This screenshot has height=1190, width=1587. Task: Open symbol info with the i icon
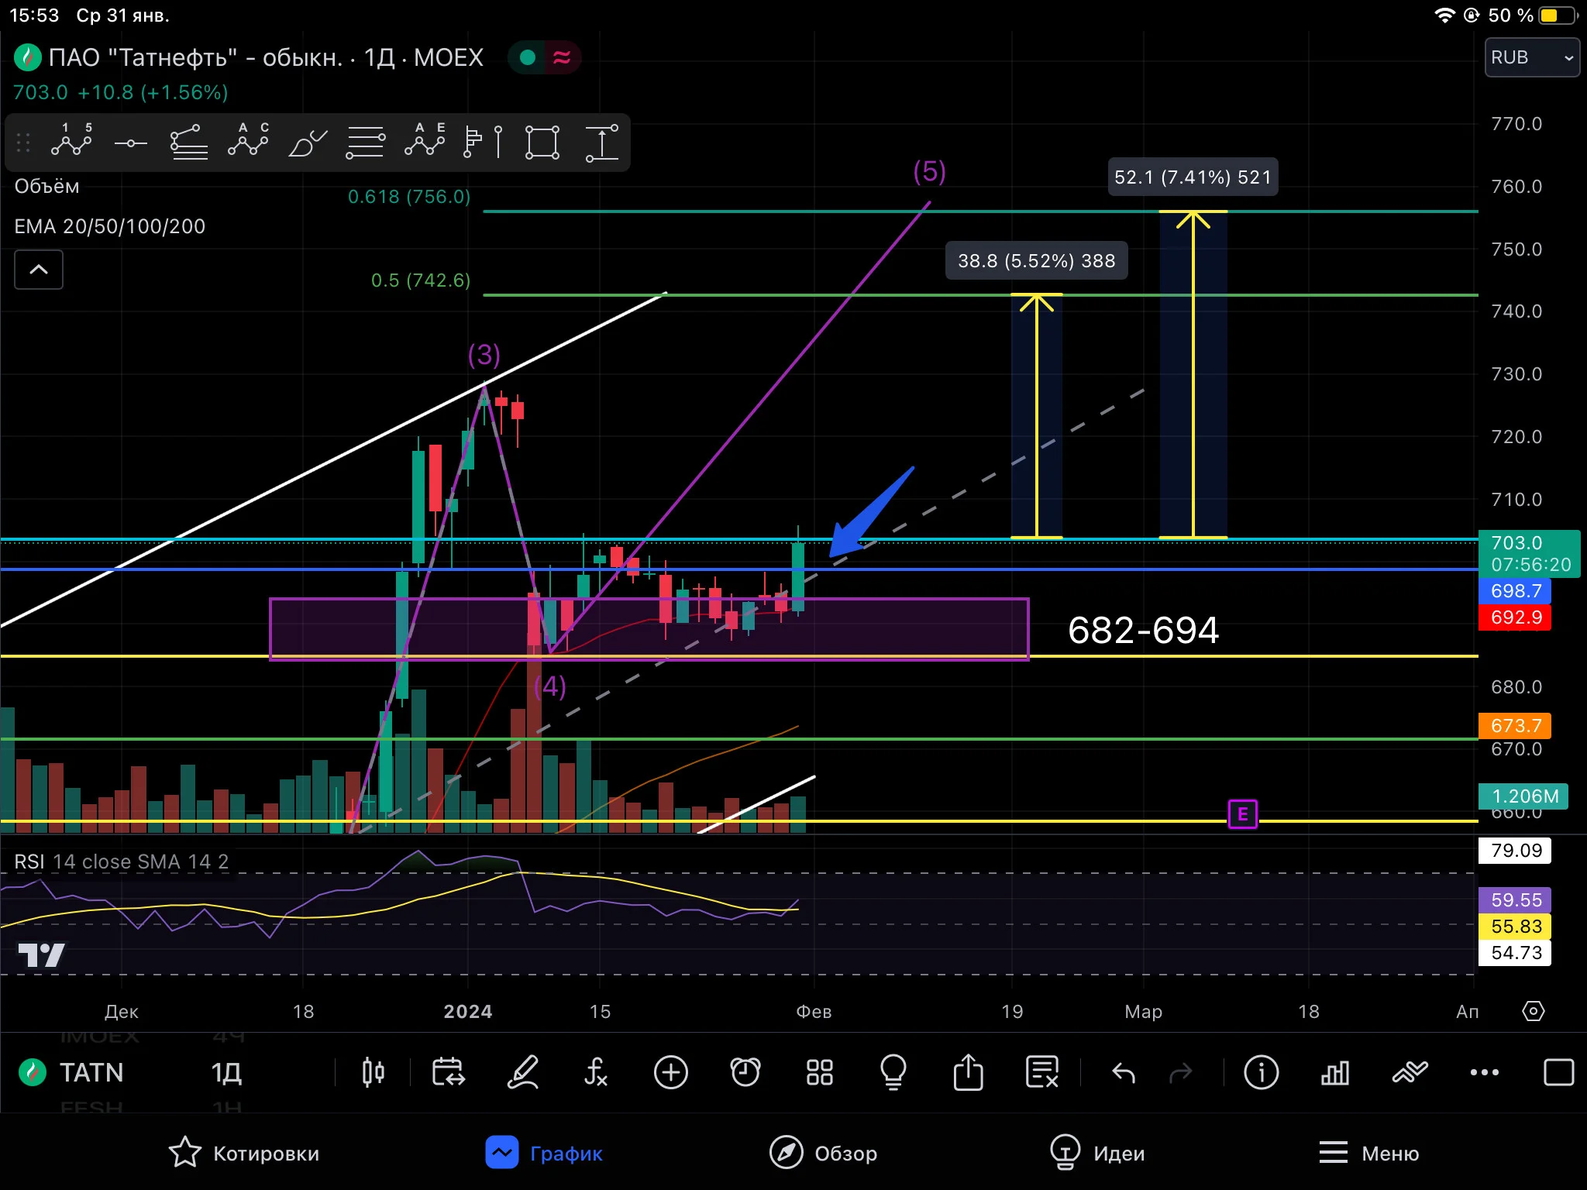(1262, 1072)
